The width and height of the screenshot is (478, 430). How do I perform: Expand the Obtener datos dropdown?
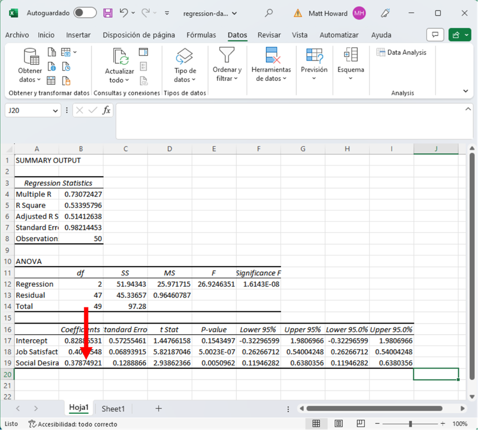click(x=30, y=75)
